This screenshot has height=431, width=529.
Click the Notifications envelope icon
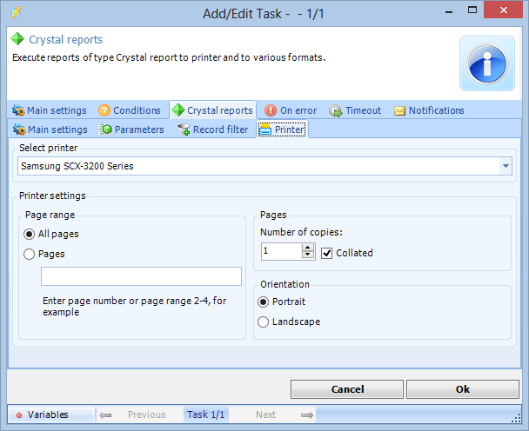400,110
